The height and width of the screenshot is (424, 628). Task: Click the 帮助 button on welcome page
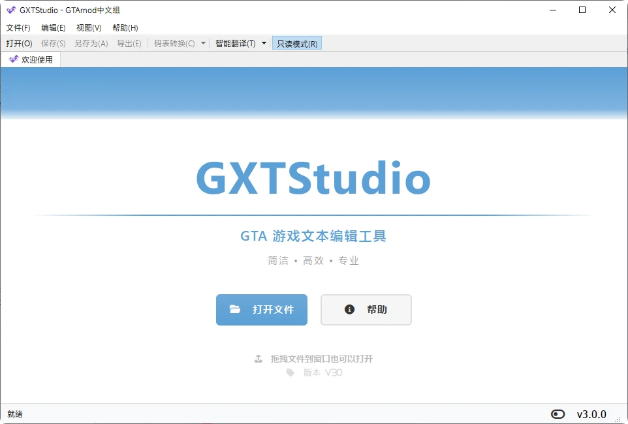coord(366,309)
